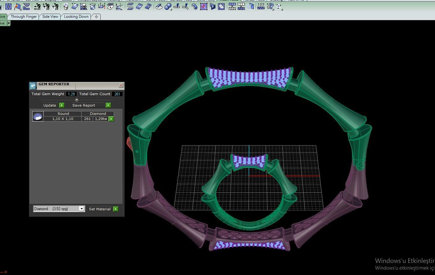Click the mesh grid patch toolbar icon
Image resolution: width=435 pixels, height=275 pixels.
coord(26,6)
